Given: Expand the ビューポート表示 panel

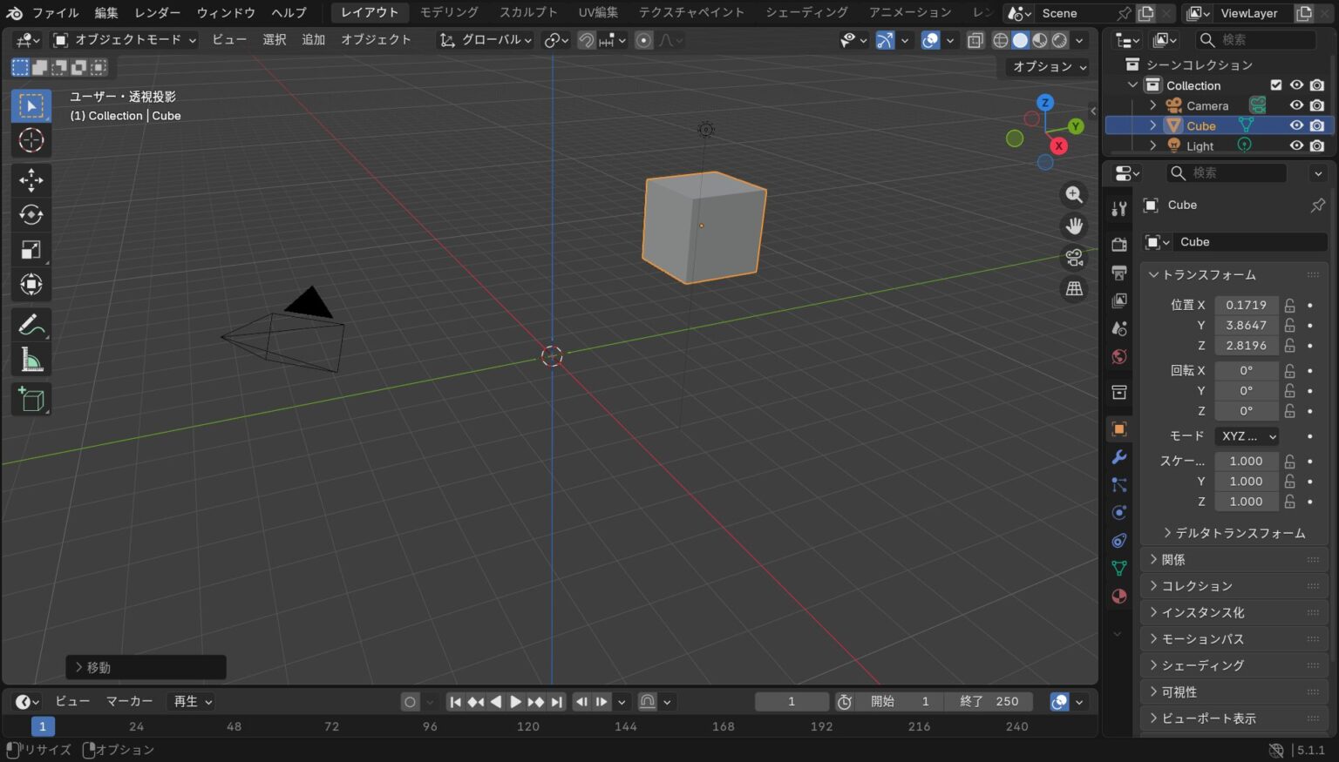Looking at the screenshot, I should (1234, 718).
